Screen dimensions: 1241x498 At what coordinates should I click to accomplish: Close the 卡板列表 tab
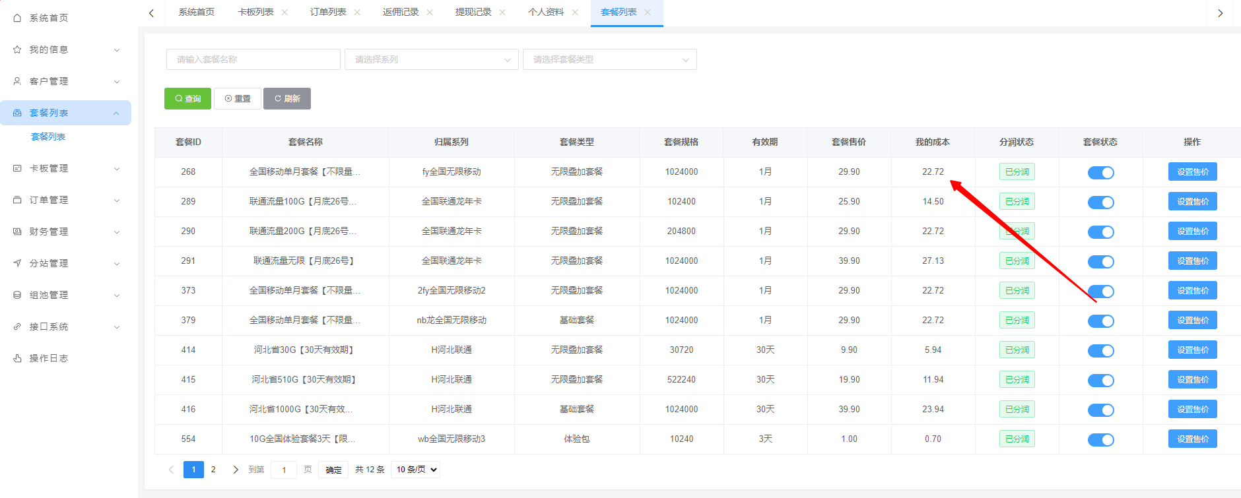pyautogui.click(x=285, y=13)
